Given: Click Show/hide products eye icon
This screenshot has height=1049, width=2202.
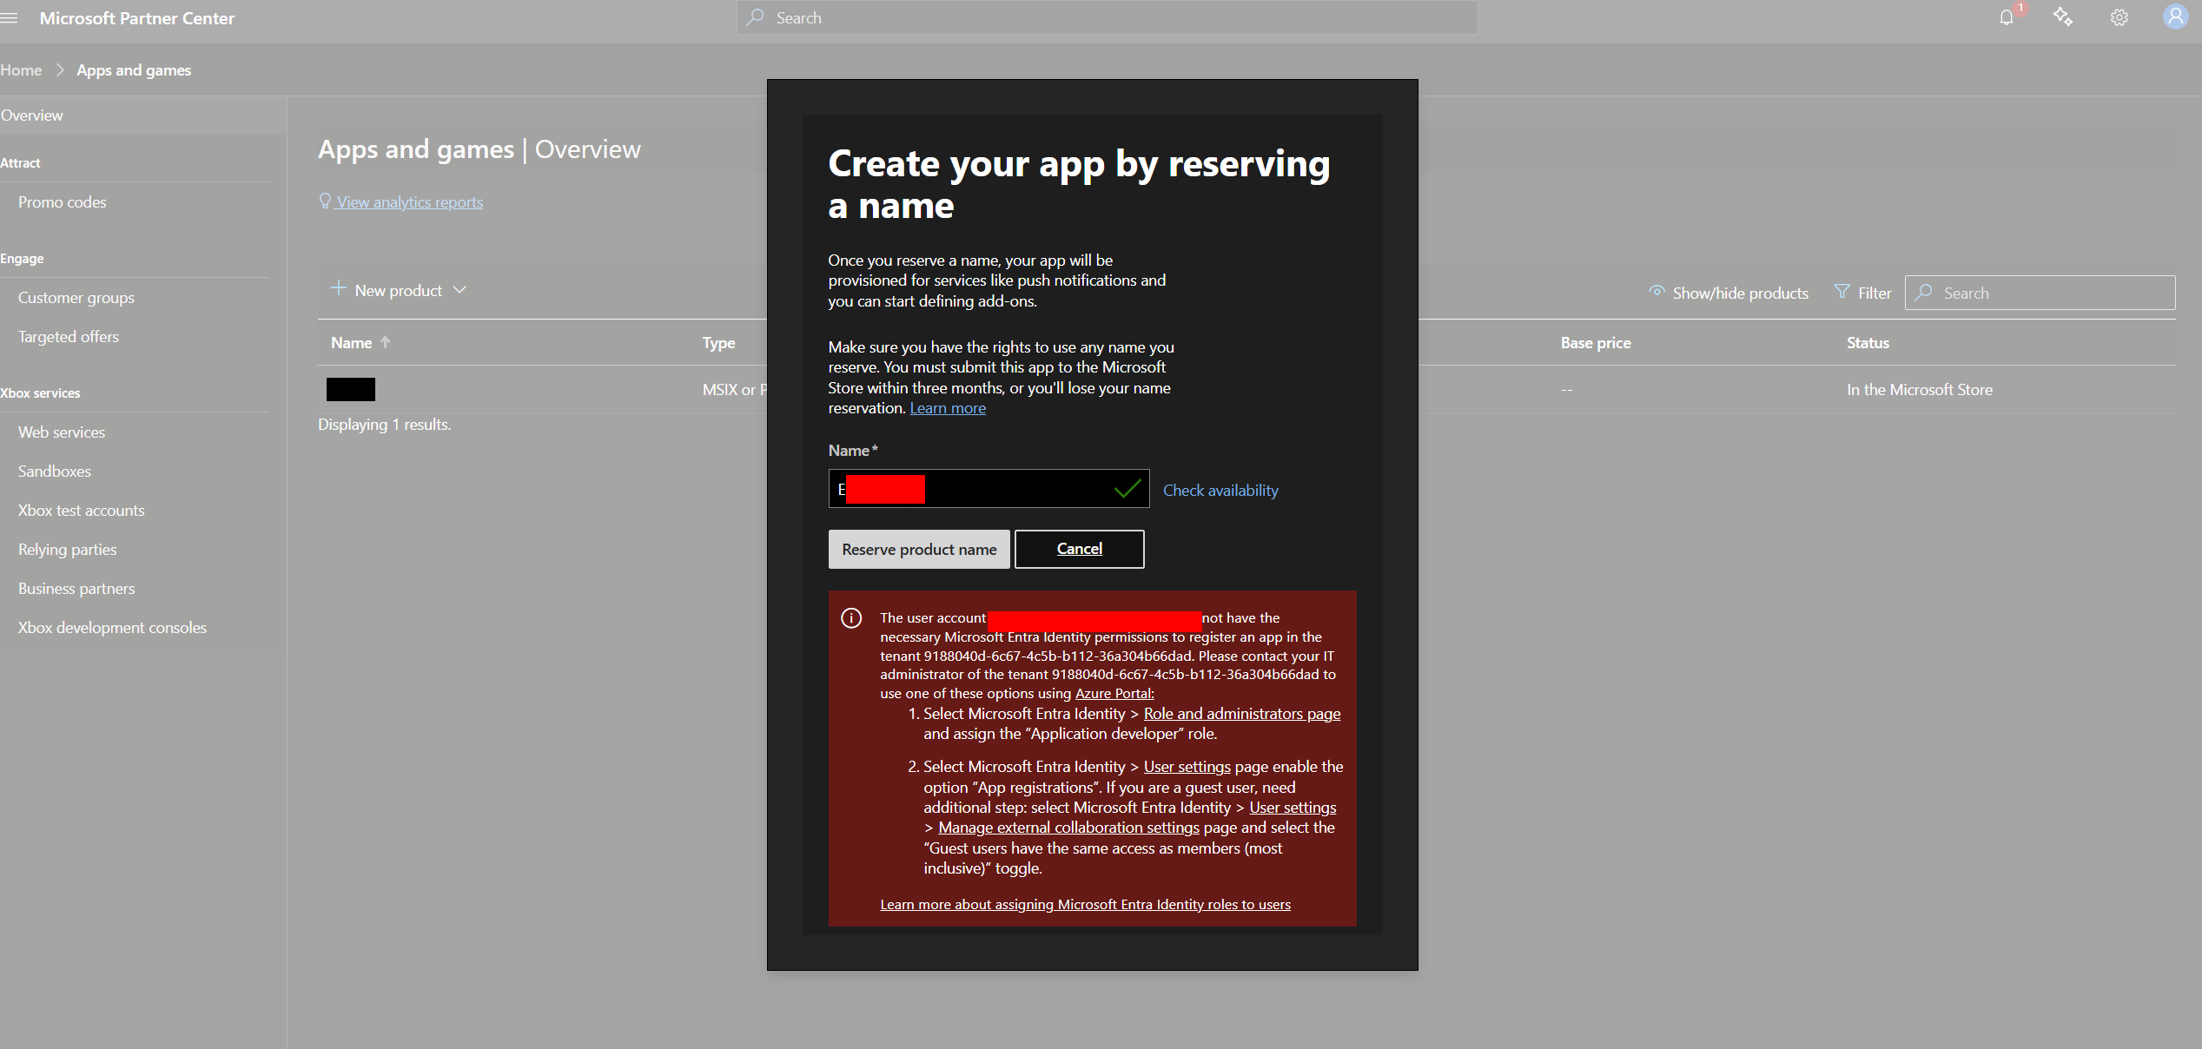Looking at the screenshot, I should (1657, 293).
